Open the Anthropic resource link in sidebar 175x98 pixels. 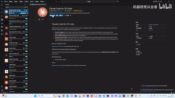[140, 53]
